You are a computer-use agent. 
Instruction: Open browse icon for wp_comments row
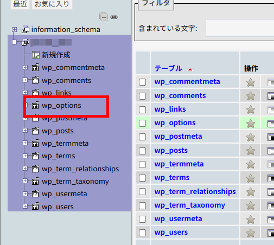(271, 96)
